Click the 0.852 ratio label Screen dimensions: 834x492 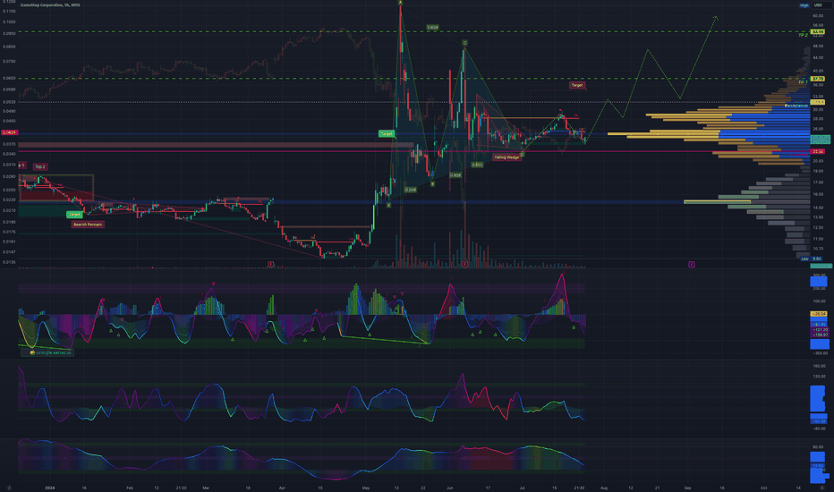(477, 165)
